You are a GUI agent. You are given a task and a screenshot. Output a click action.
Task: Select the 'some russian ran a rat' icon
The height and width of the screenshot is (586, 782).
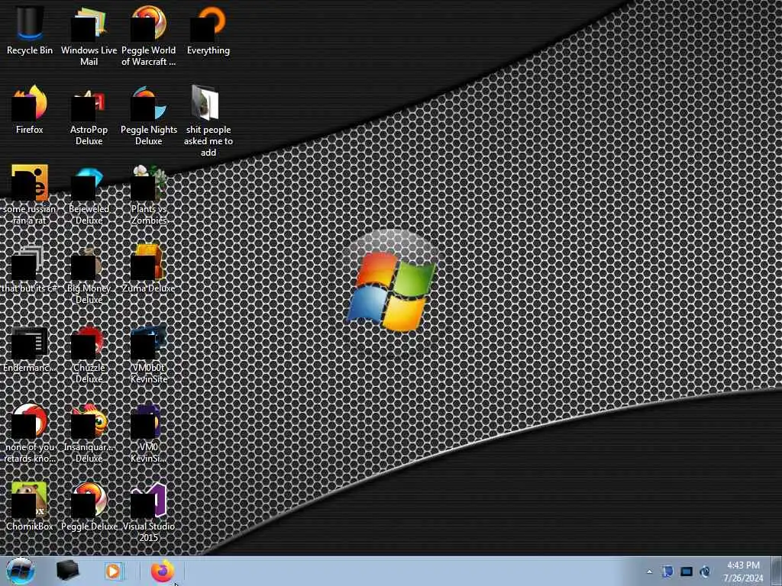coord(30,195)
